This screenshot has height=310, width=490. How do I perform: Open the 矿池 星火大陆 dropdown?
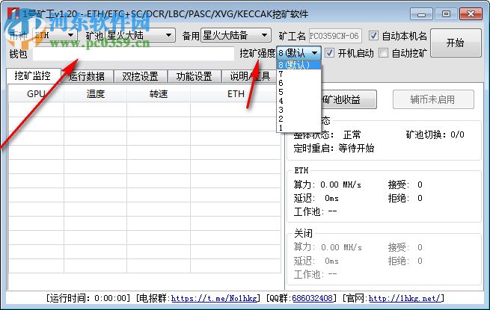pos(141,35)
